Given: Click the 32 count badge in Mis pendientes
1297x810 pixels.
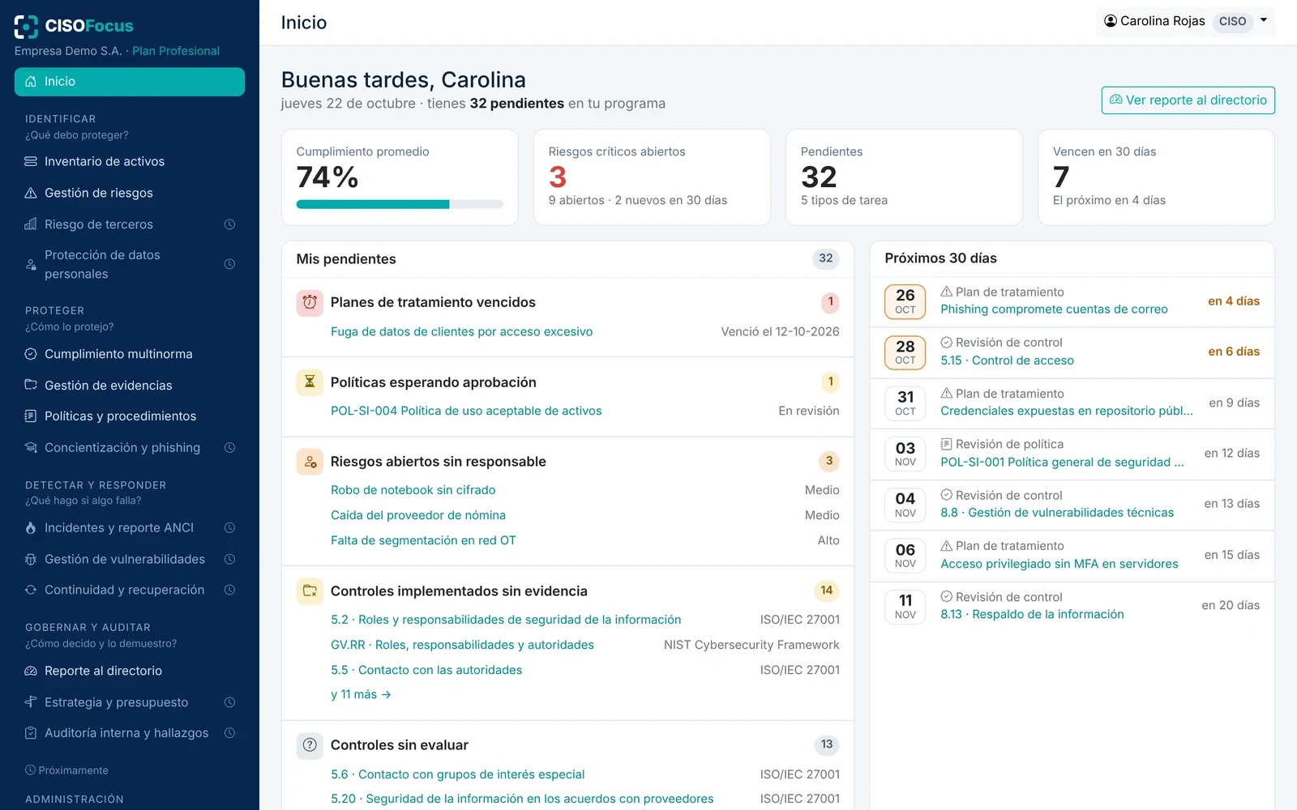Looking at the screenshot, I should [x=825, y=259].
